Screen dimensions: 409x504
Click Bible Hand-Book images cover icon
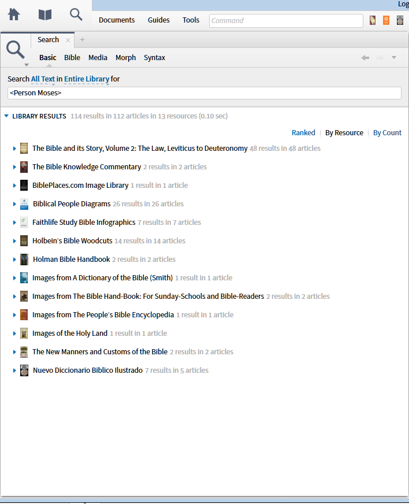(24, 297)
